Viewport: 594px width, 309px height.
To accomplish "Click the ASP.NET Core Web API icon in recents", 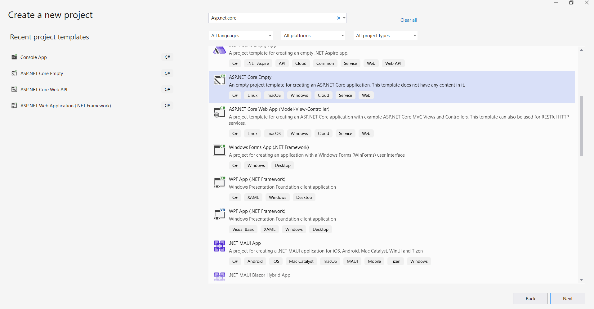I will click(14, 89).
